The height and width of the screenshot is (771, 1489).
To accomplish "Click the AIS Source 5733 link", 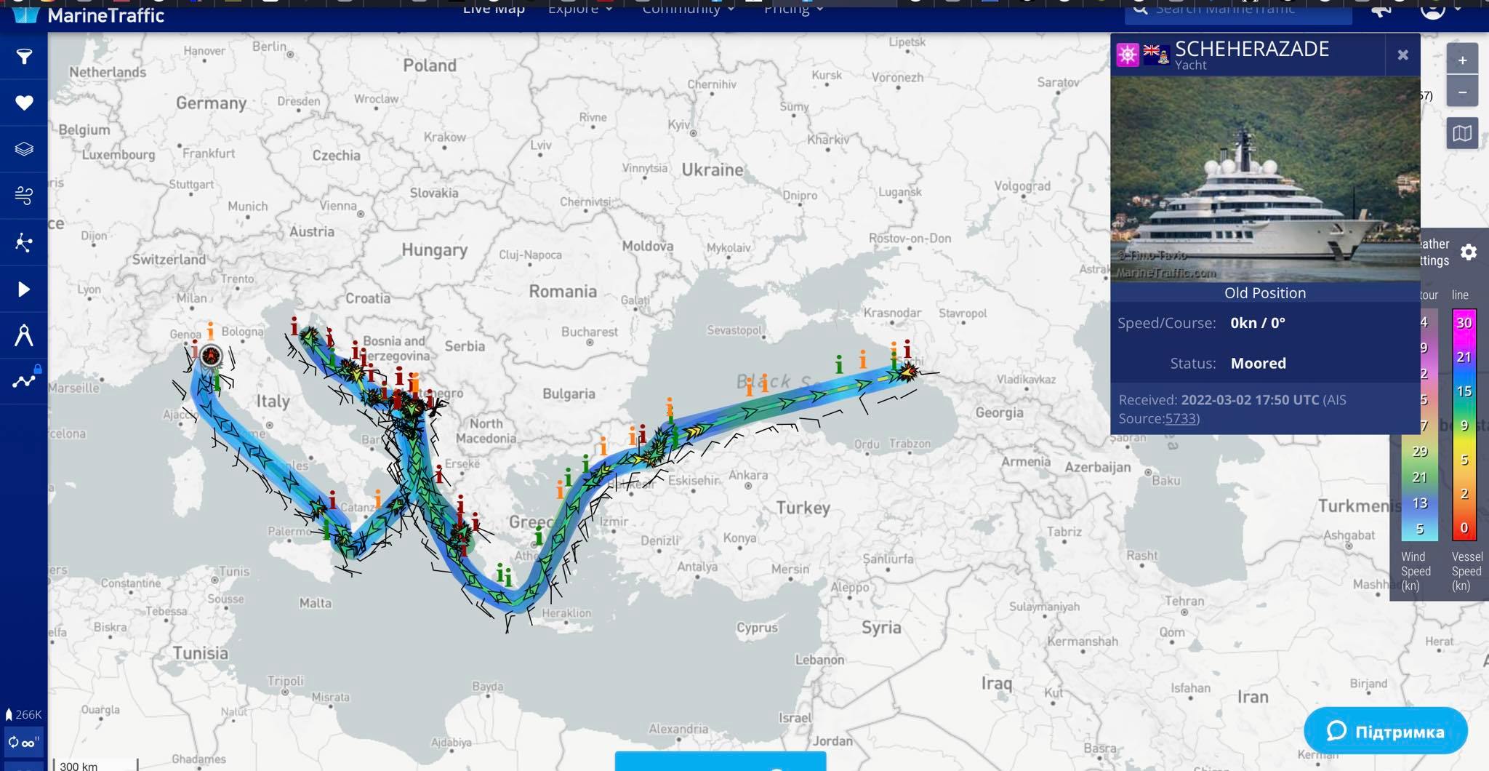I will pyautogui.click(x=1181, y=419).
